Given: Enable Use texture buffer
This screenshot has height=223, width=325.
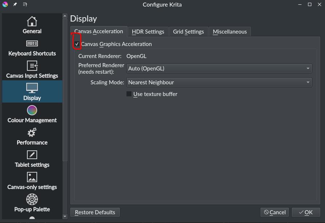Looking at the screenshot, I should pyautogui.click(x=129, y=94).
